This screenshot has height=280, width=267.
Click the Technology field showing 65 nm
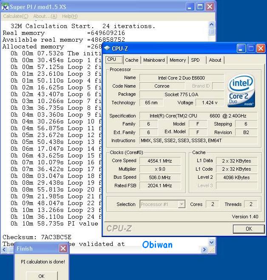coord(151,103)
